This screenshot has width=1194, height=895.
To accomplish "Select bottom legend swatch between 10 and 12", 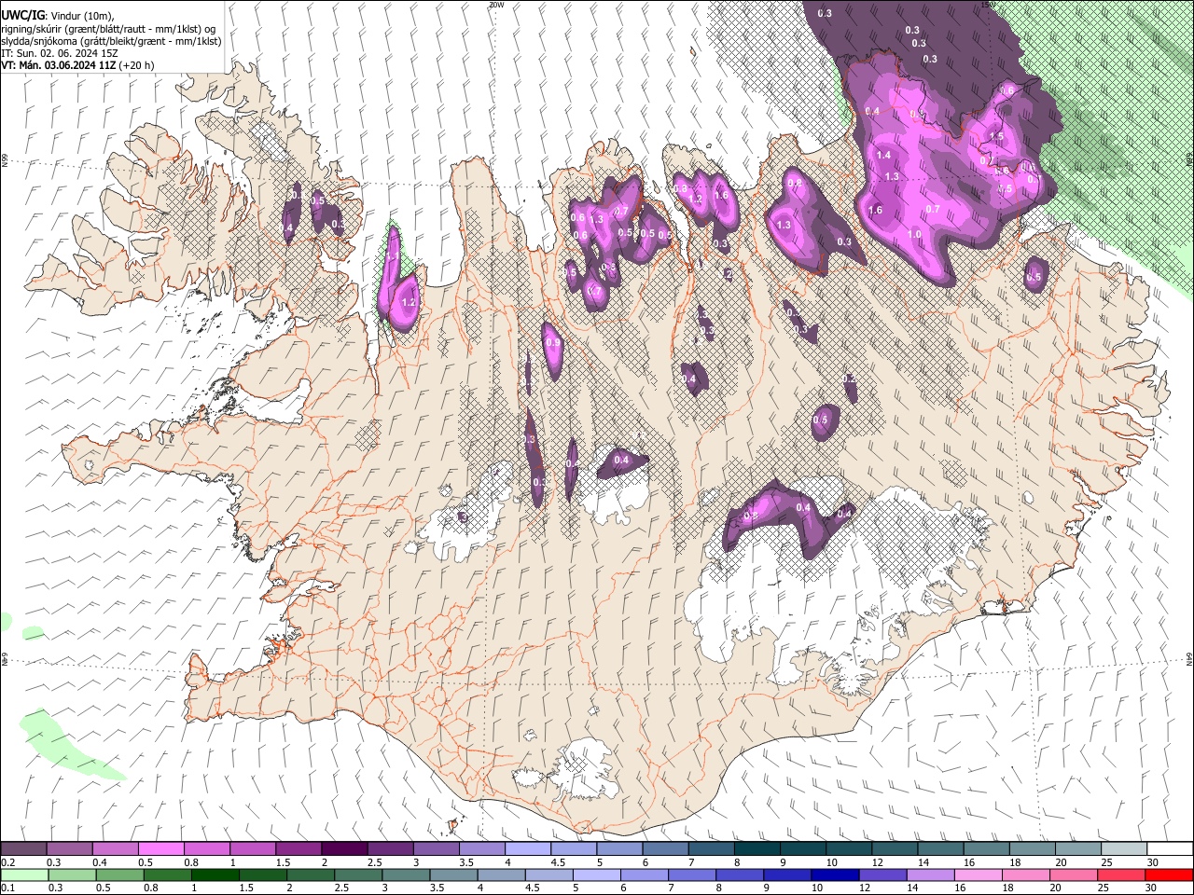I will [x=834, y=874].
